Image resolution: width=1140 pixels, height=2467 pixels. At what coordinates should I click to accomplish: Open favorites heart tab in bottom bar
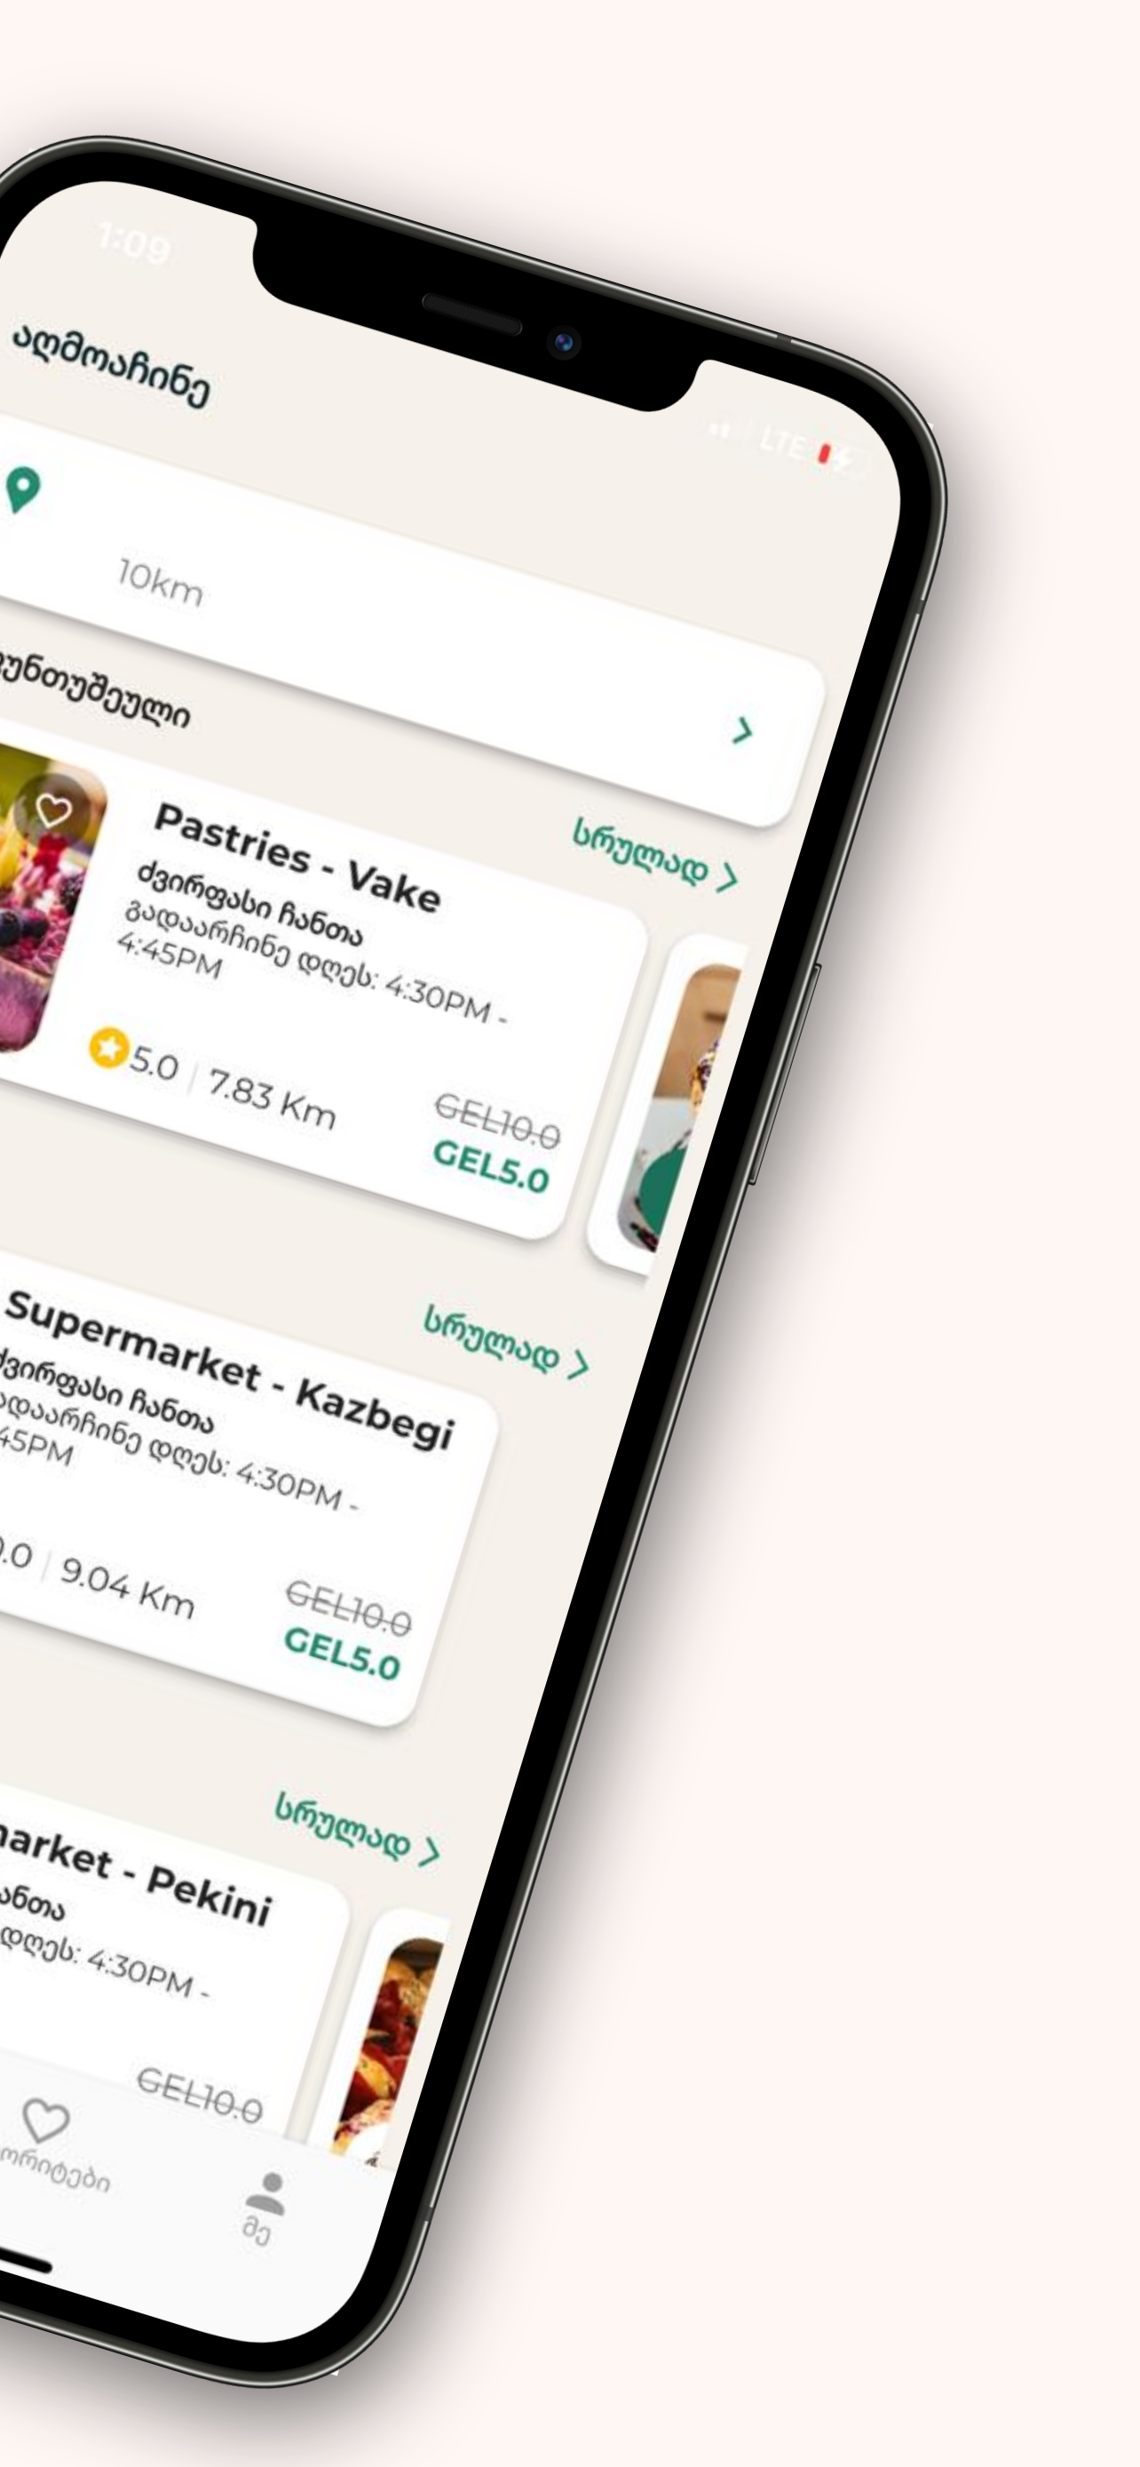click(x=45, y=2121)
